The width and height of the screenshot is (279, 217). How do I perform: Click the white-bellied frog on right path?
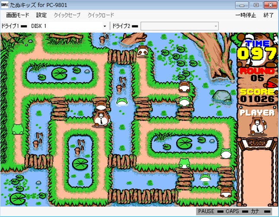pyautogui.click(x=225, y=153)
